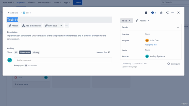
Task: Click the Task #1 title field
Action: click(59, 20)
